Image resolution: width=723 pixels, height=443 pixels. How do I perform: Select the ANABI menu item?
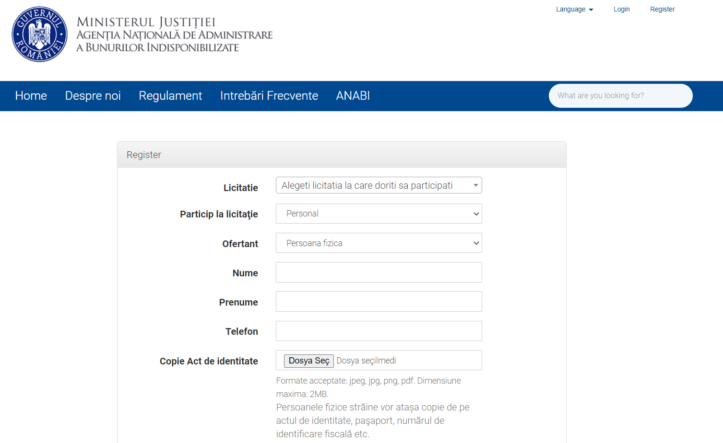[353, 96]
